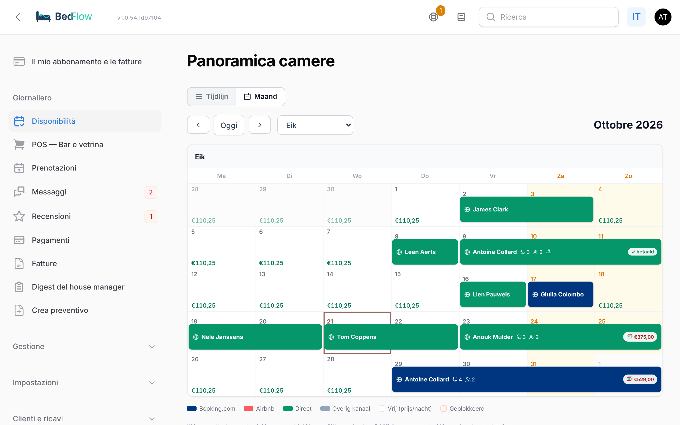Open the Leen Aerts booking
The width and height of the screenshot is (680, 425).
pos(425,252)
